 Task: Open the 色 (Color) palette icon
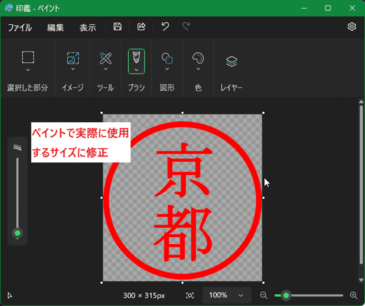[198, 58]
